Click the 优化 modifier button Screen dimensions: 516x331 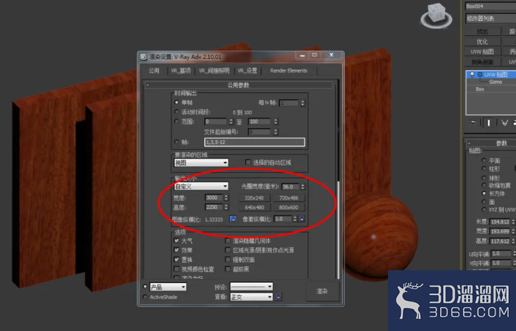pos(483,42)
